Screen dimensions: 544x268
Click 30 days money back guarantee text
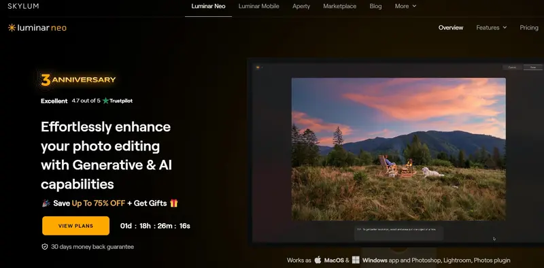point(92,247)
